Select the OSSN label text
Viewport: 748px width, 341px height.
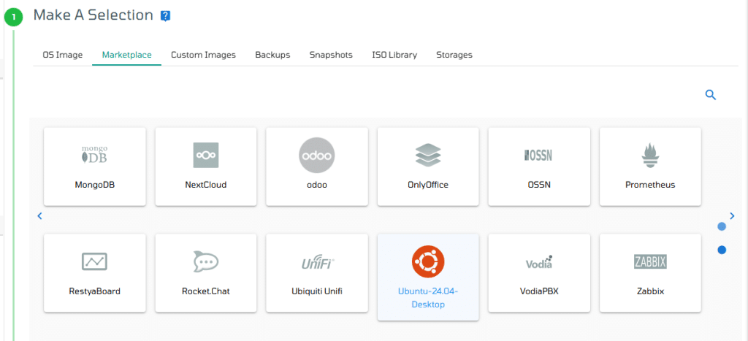pos(539,185)
